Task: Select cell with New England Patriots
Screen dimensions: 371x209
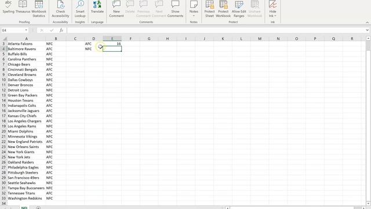Action: coord(26,142)
